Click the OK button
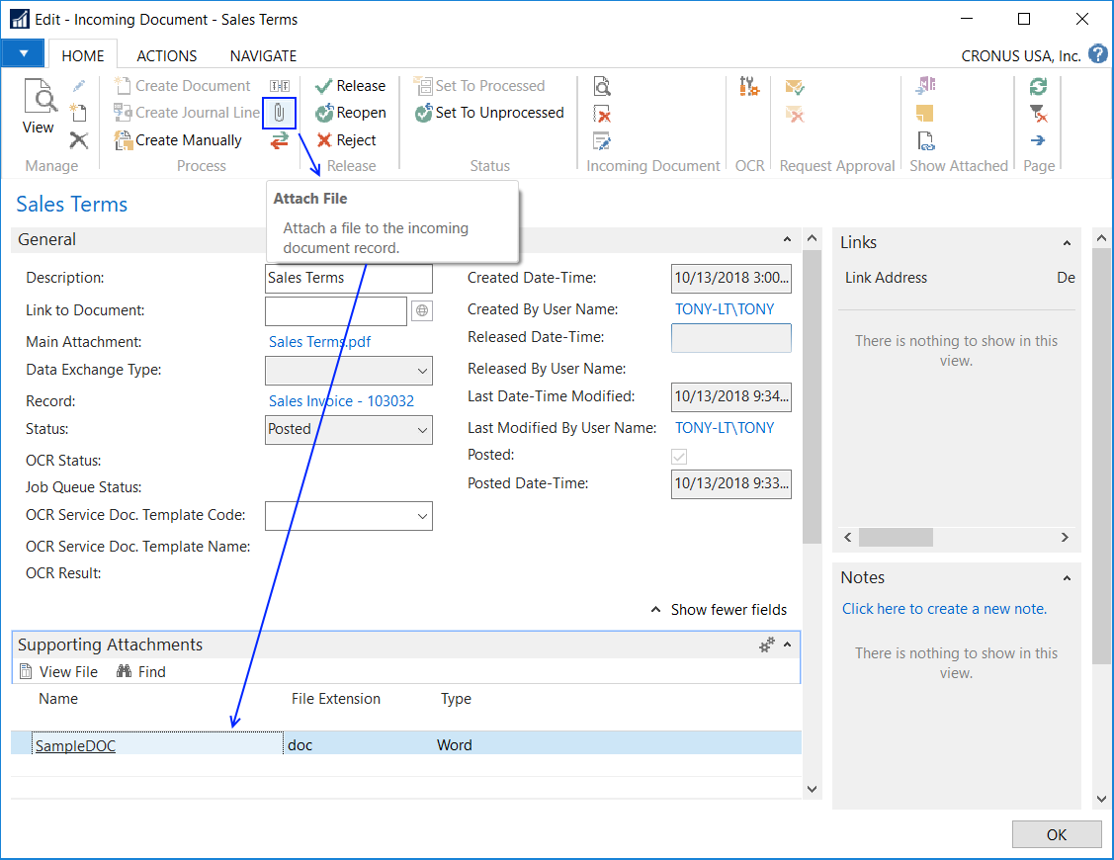This screenshot has width=1114, height=860. 1056,834
